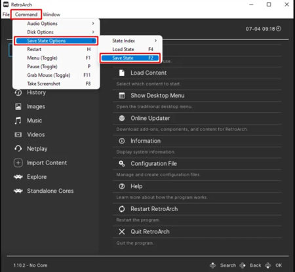Open Standalone Cores in sidebar
295x272 pixels.
tap(50, 191)
